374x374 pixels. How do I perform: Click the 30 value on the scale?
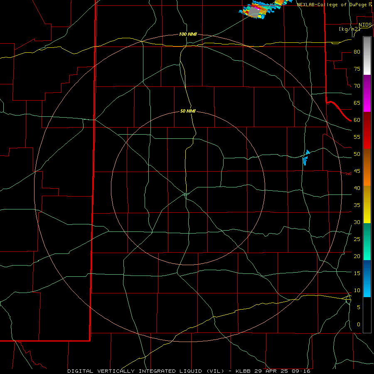(x=357, y=222)
